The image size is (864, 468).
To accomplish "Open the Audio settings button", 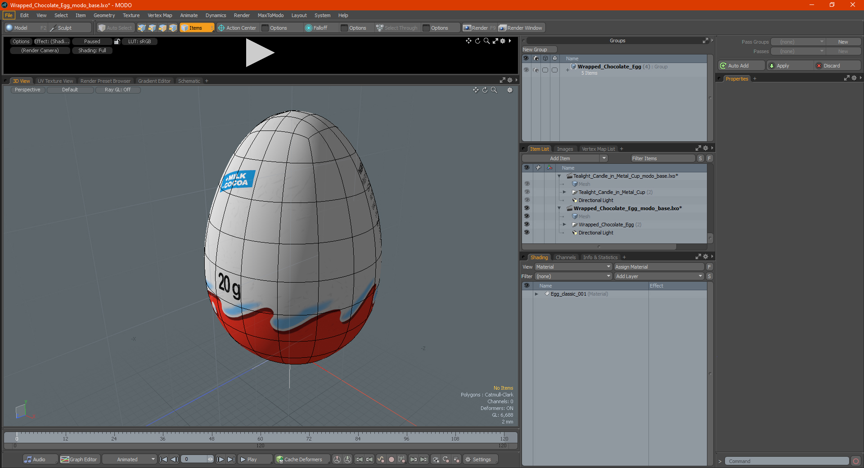I will point(40,459).
